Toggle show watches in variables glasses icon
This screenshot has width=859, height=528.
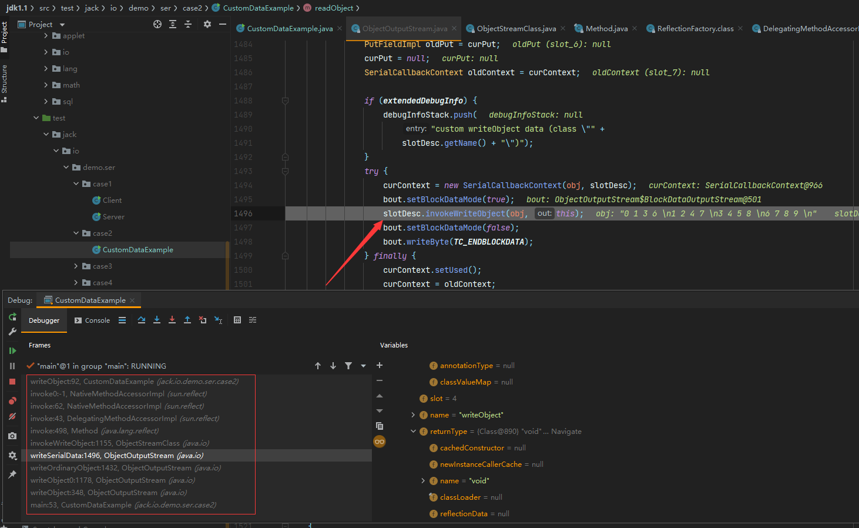pyautogui.click(x=380, y=442)
